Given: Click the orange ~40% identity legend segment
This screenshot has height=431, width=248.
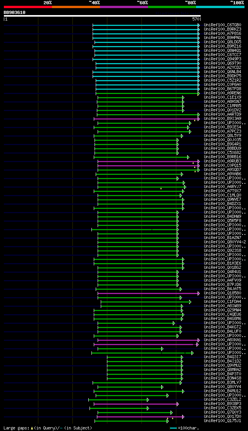Looking at the screenshot, I should tap(76, 7).
